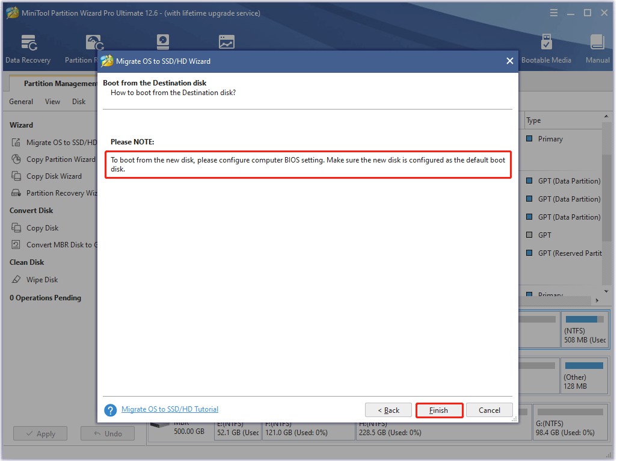Click the unfilled GPT type row
Image resolution: width=617 pixels, height=461 pixels.
539,235
